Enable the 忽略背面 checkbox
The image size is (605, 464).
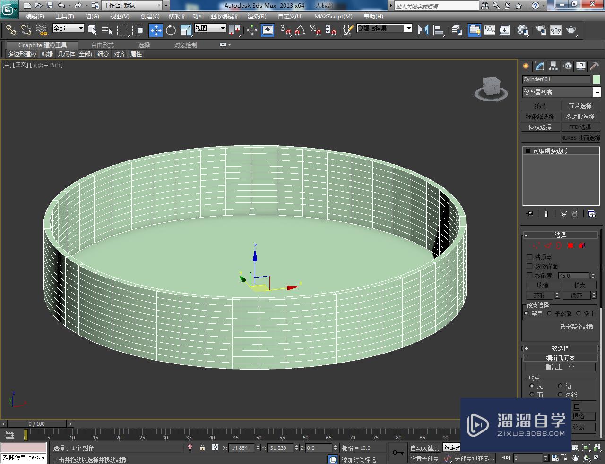(529, 266)
